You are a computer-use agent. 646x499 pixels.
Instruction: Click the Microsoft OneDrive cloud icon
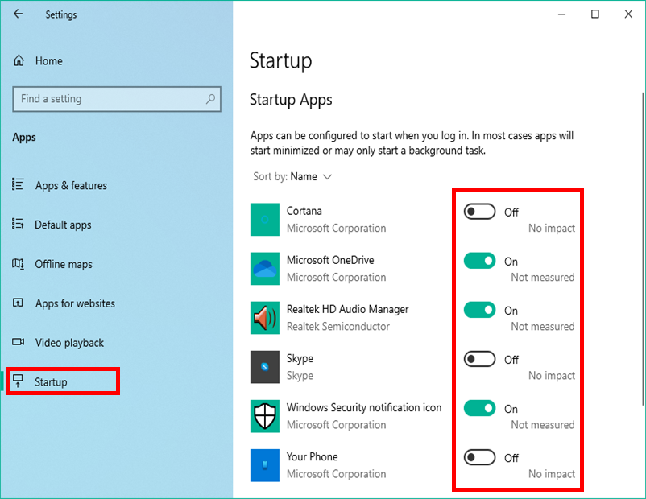265,269
